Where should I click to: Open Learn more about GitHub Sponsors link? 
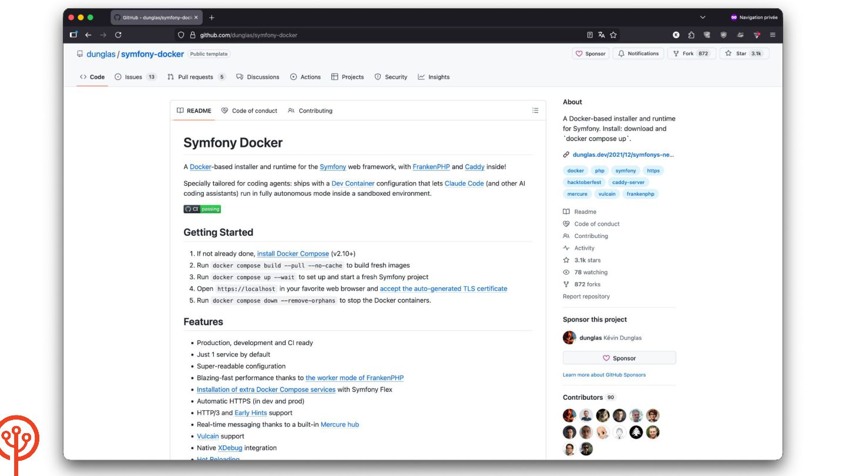click(x=604, y=375)
